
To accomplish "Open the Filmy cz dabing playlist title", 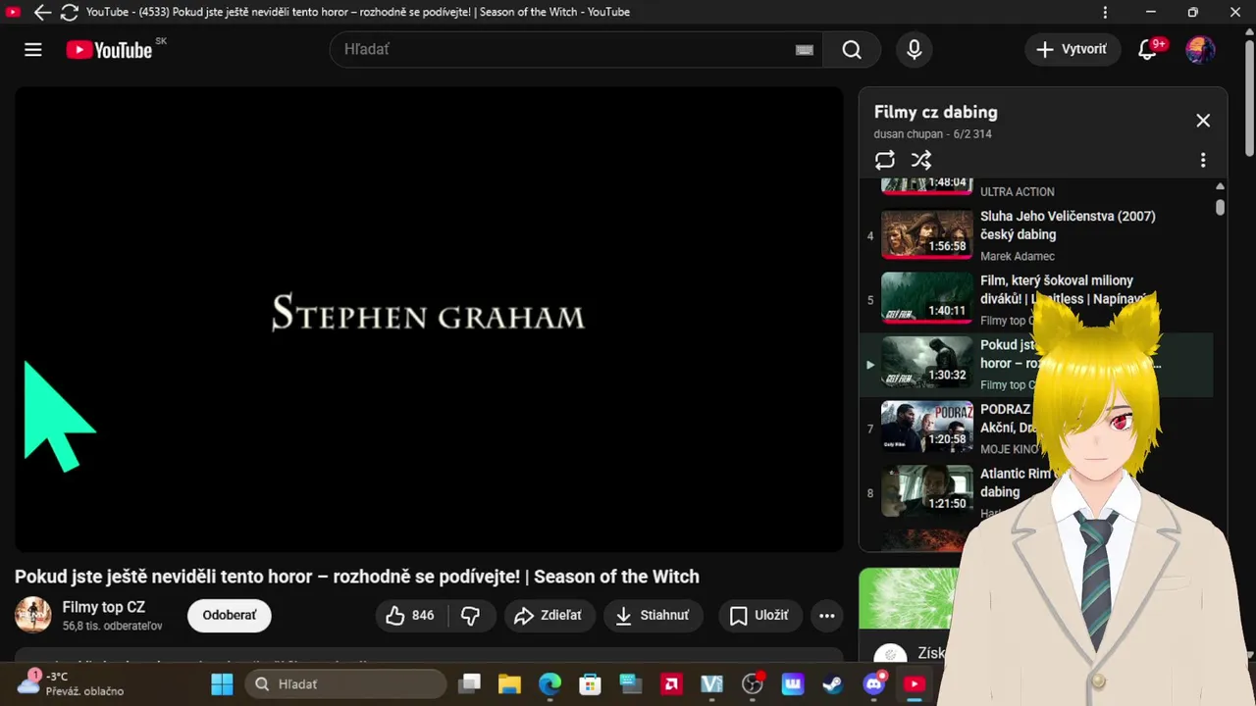I will coord(935,112).
